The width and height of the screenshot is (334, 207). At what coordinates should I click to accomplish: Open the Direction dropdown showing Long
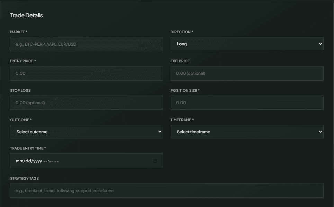pyautogui.click(x=247, y=44)
